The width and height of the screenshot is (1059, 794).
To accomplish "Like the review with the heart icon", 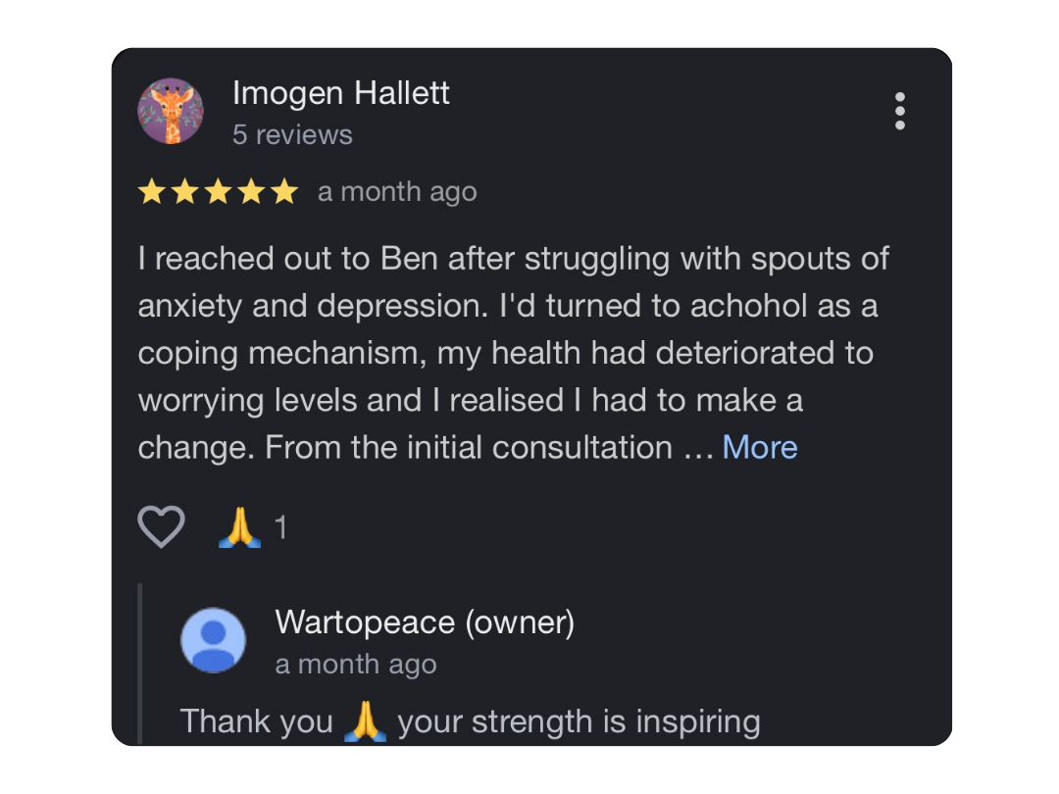I will tap(161, 527).
